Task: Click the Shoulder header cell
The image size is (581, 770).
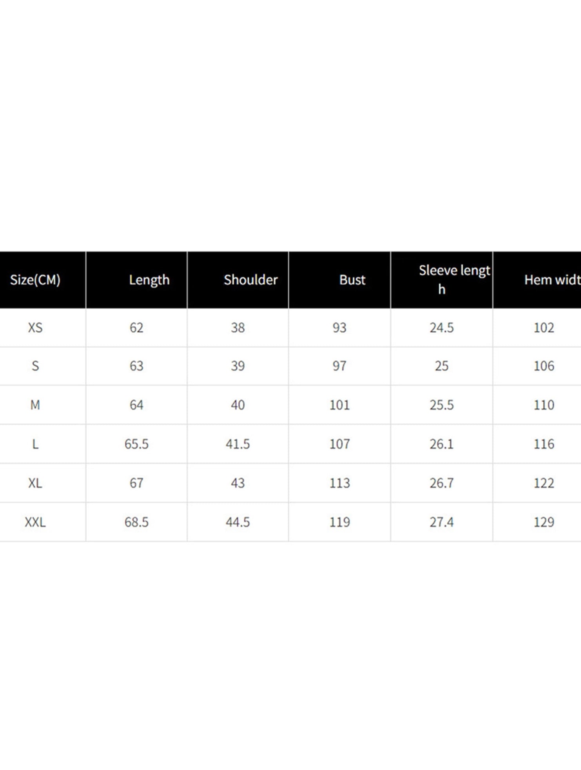Action: [251, 280]
